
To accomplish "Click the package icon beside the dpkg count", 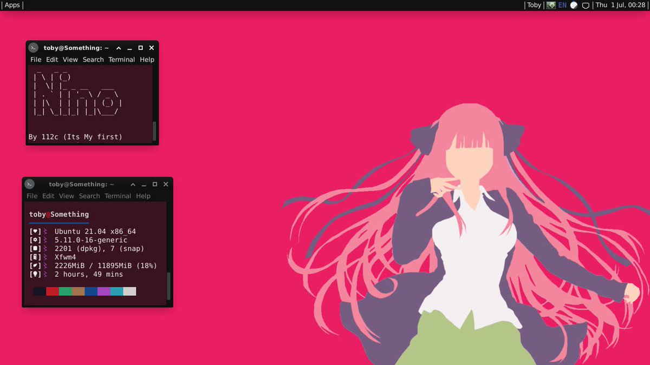I will coord(34,248).
